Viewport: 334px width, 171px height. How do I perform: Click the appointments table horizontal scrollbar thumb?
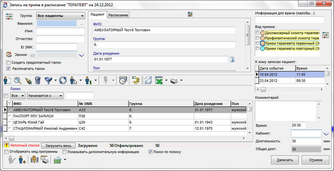[x=263, y=89]
